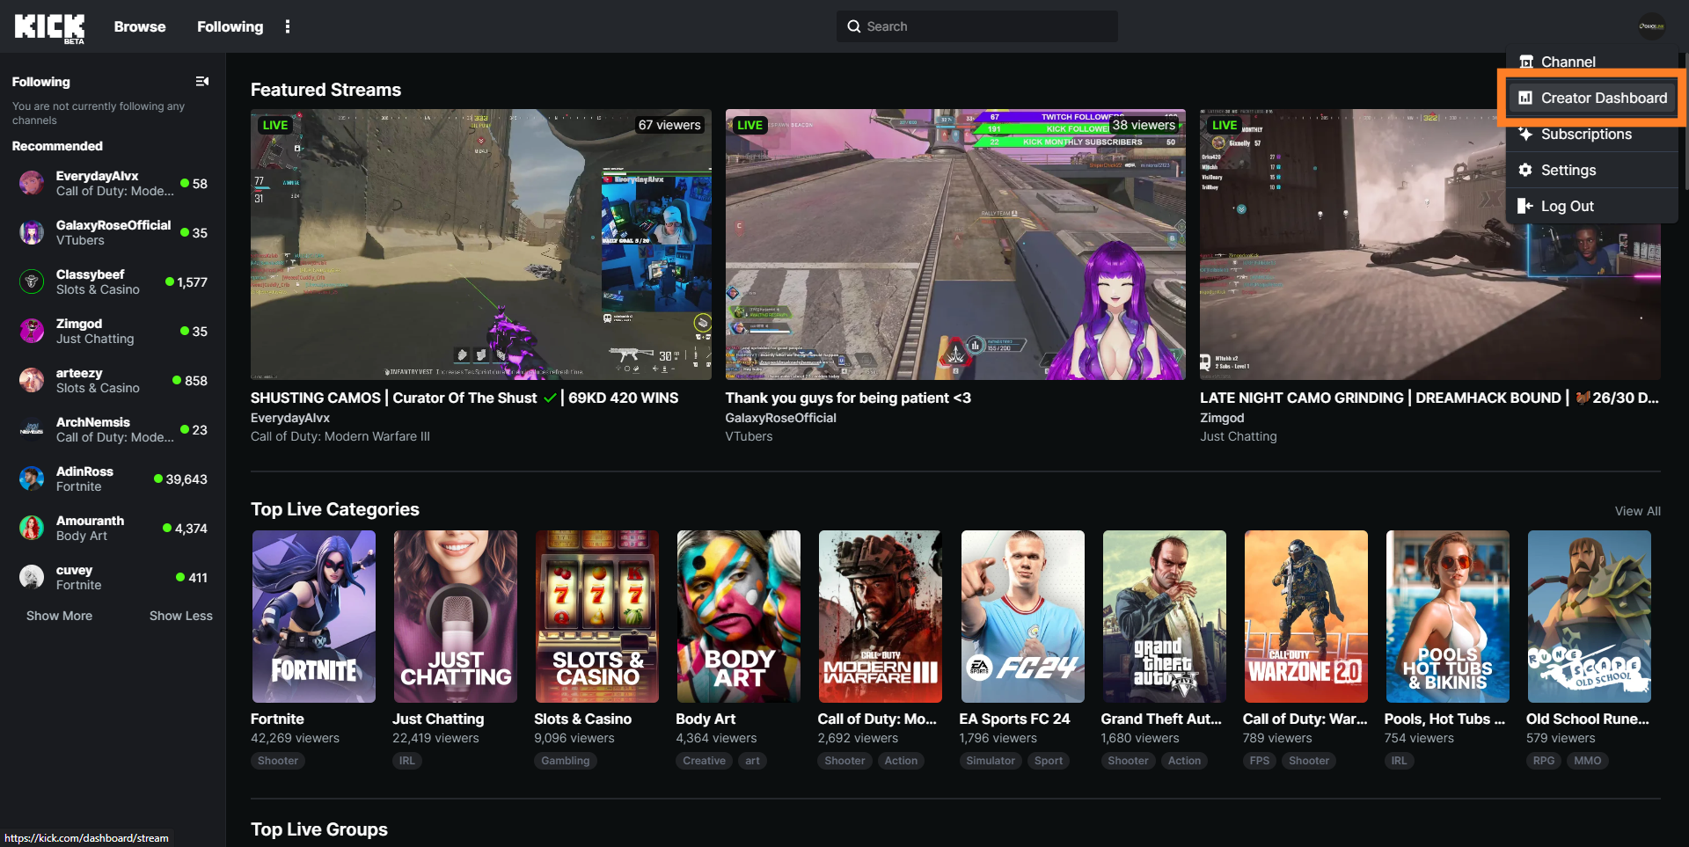Click the Kick logo in header
This screenshot has width=1689, height=847.
coord(49,27)
